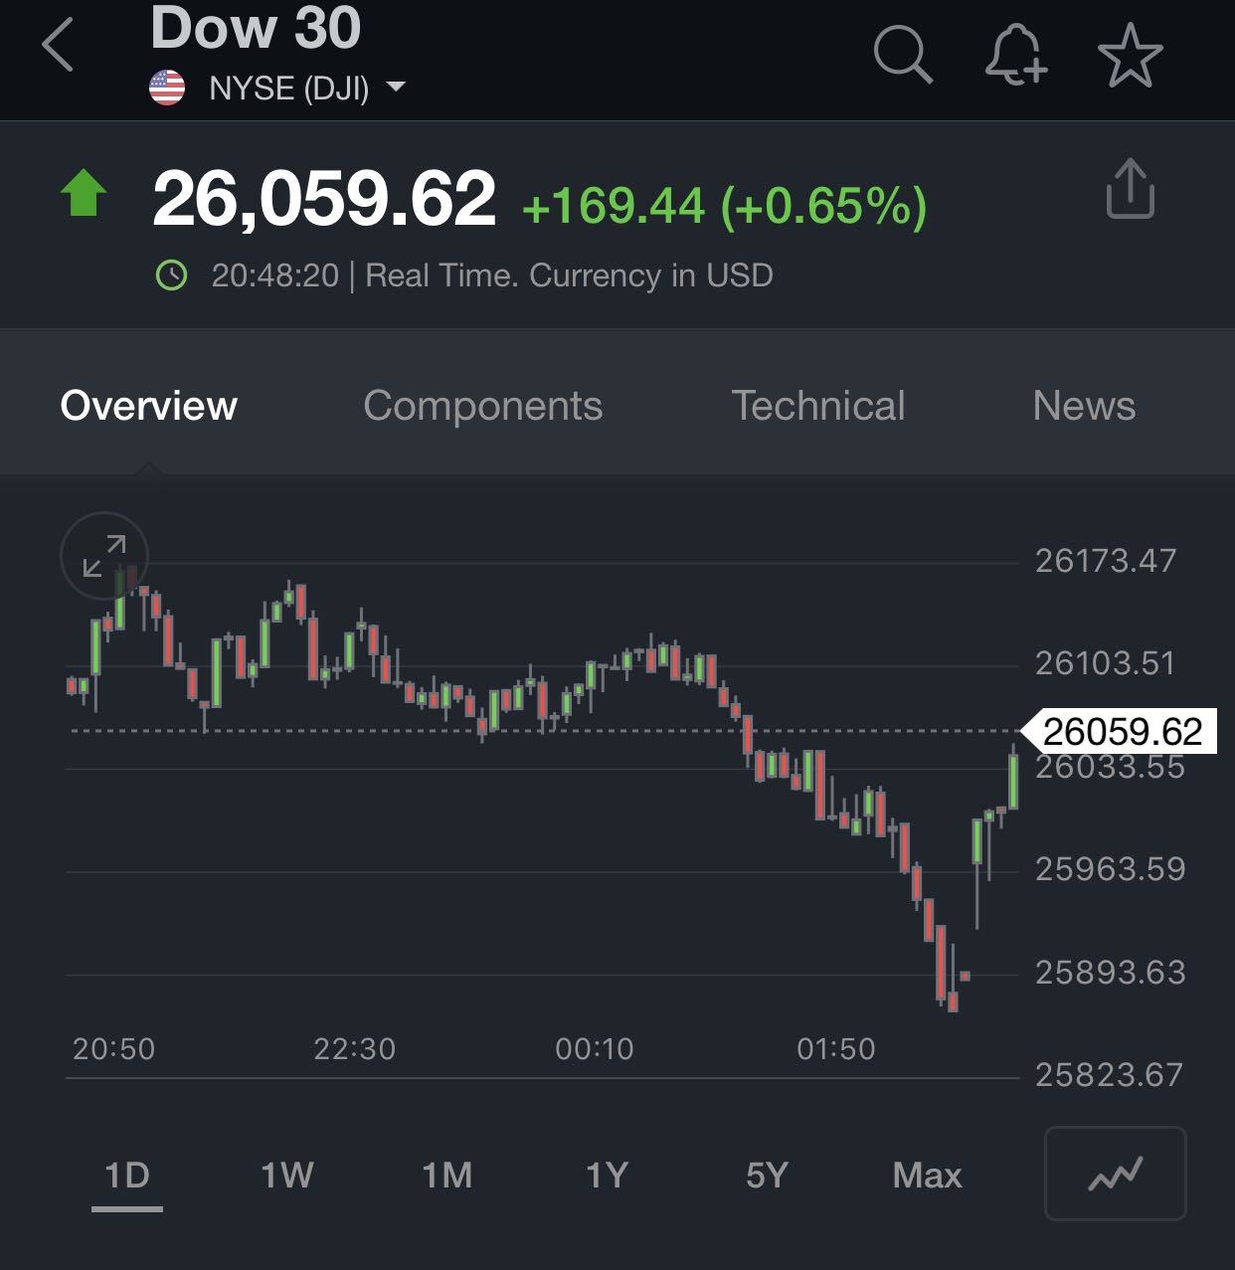Select the 1W time range
1235x1270 pixels.
tap(286, 1176)
